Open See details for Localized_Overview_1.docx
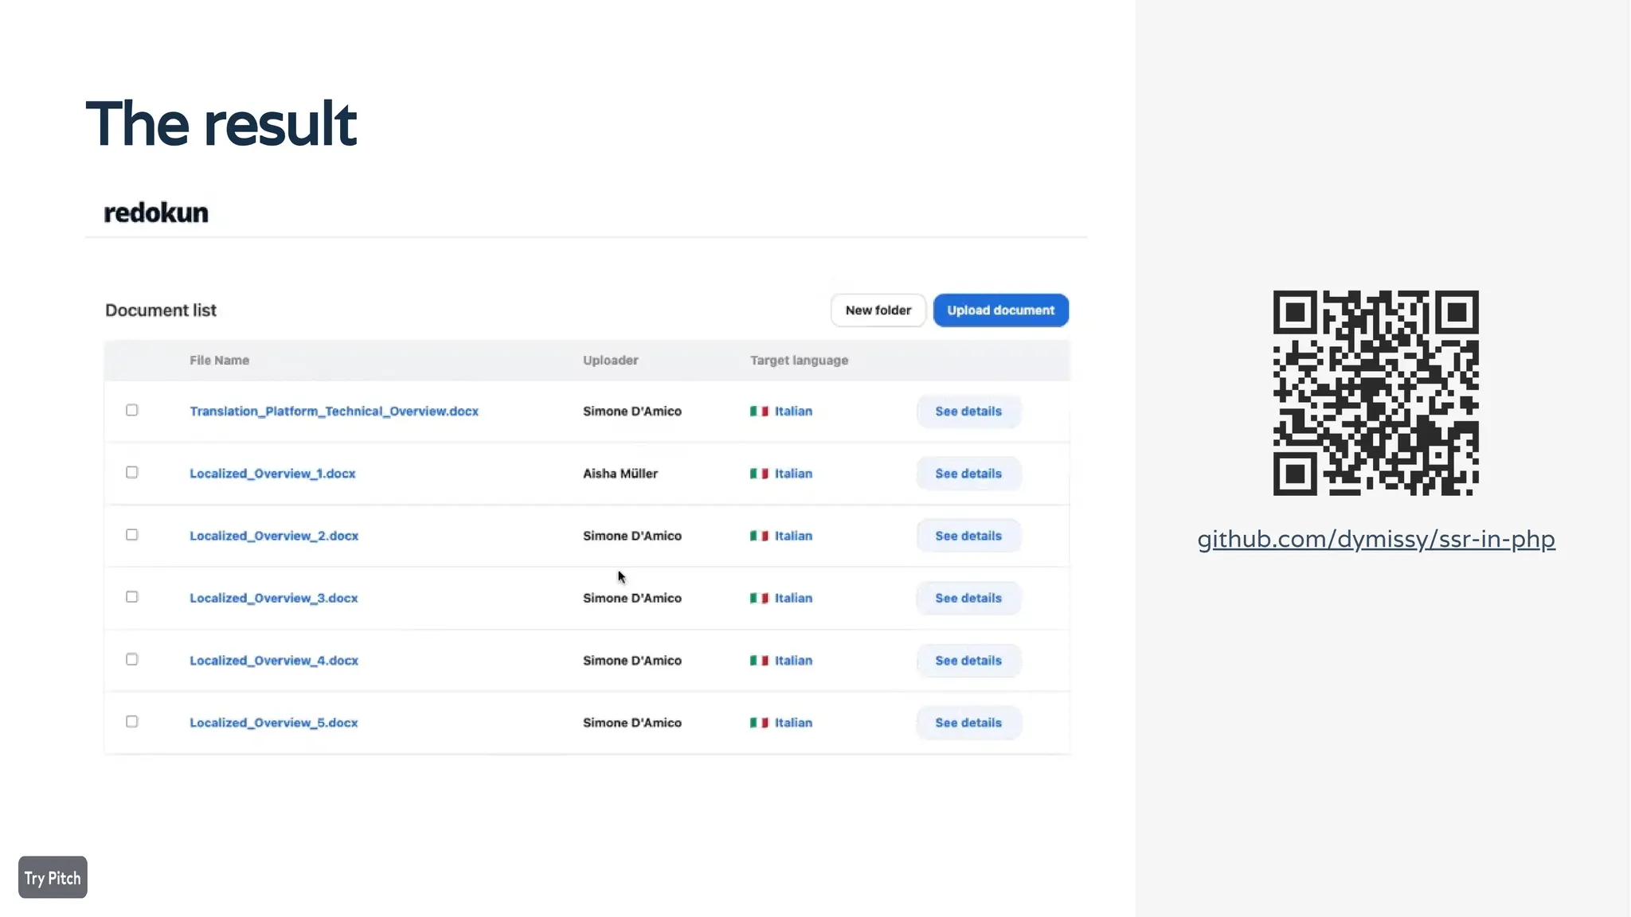Viewport: 1631px width, 917px height. click(x=968, y=474)
